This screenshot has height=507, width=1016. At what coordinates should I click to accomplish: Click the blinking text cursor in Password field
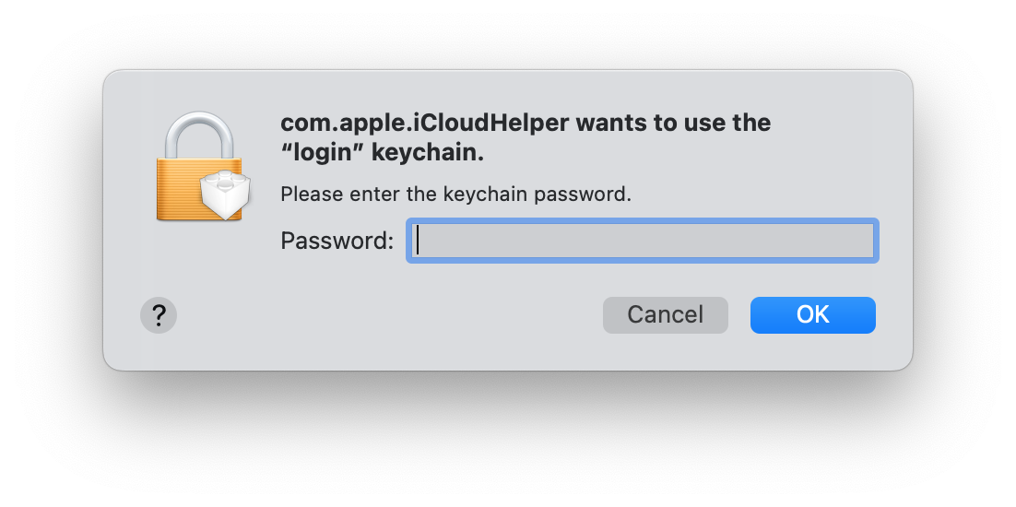(418, 241)
